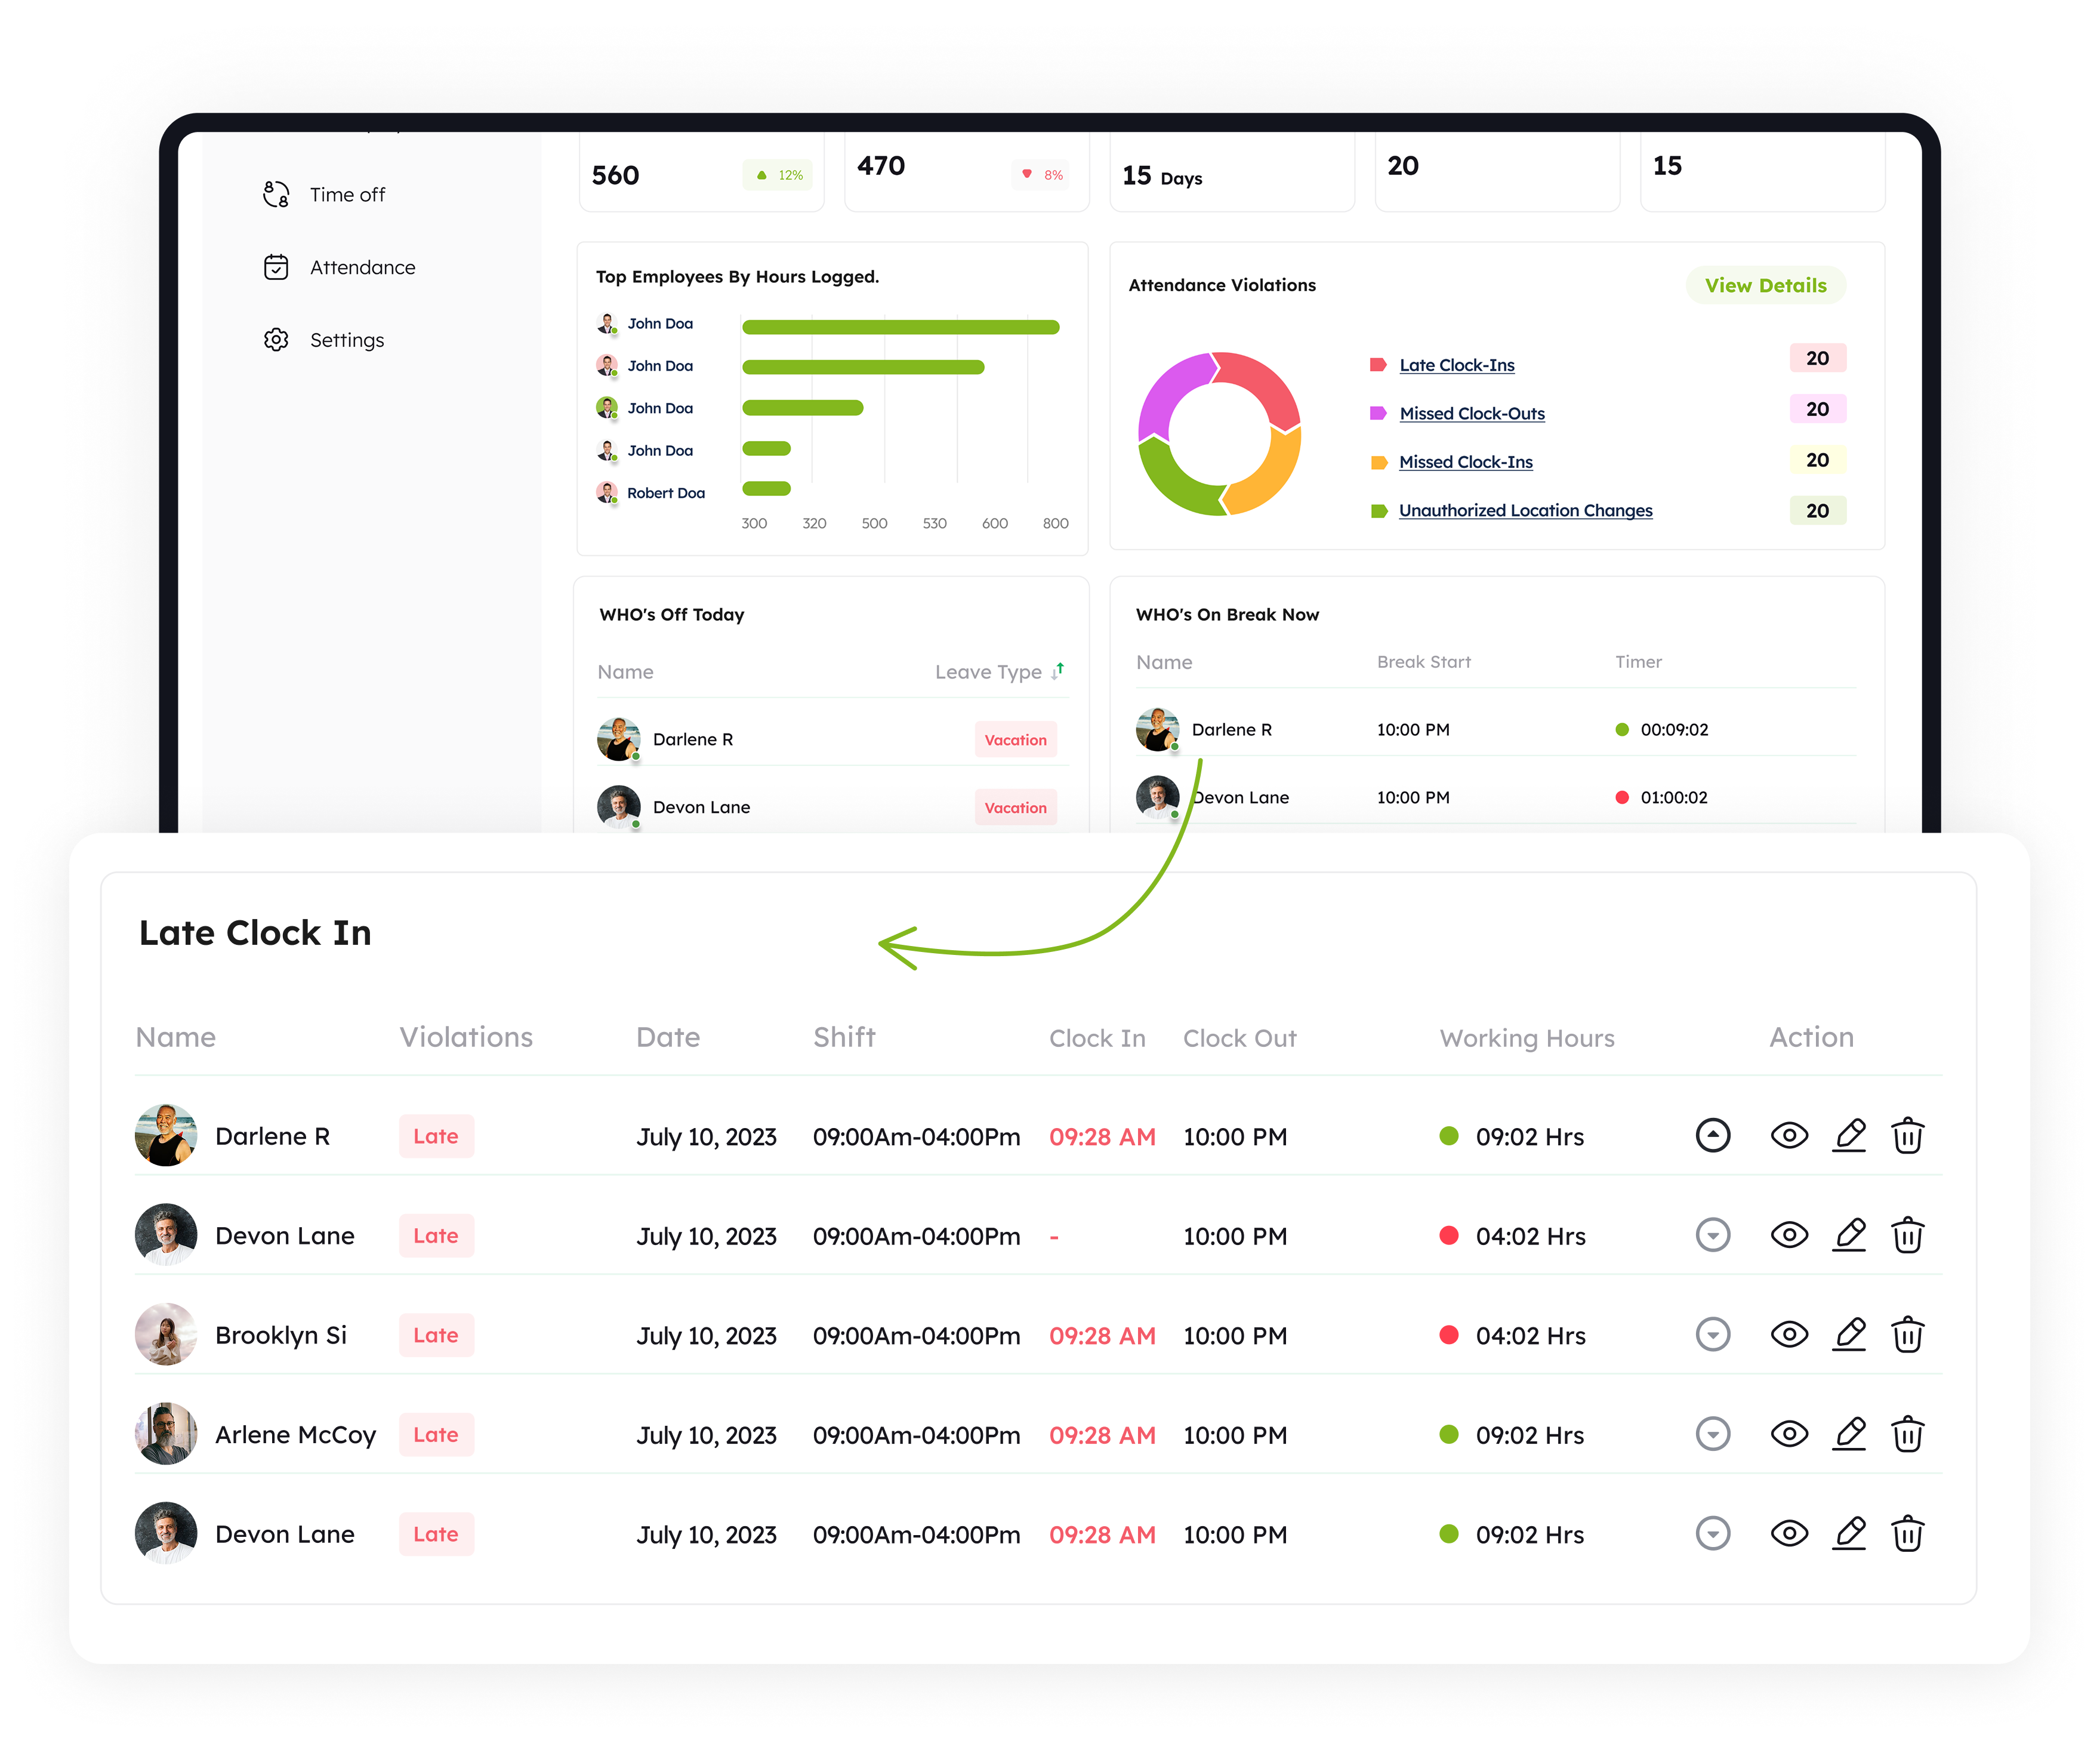
Task: Expand Arlene McCoy's row details
Action: click(1713, 1434)
